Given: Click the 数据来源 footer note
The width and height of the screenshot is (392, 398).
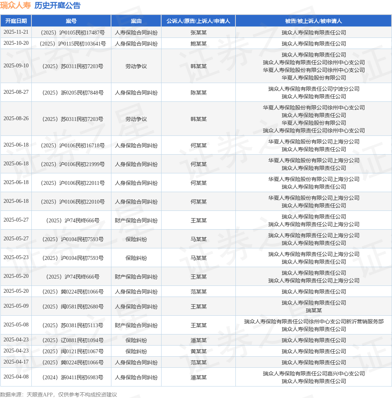Looking at the screenshot, I should (59, 395).
